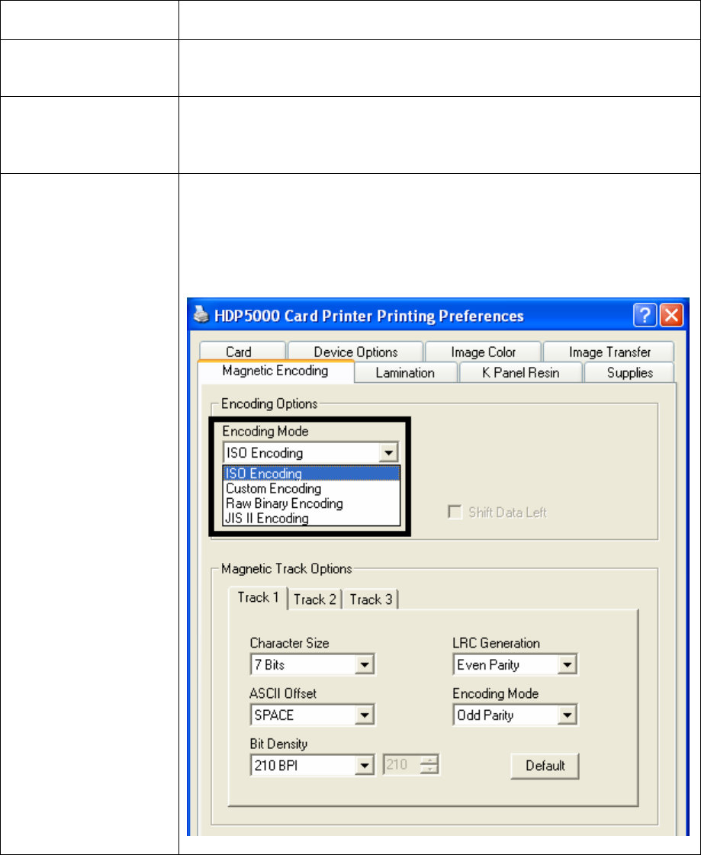Click the Help question mark button

pos(645,315)
